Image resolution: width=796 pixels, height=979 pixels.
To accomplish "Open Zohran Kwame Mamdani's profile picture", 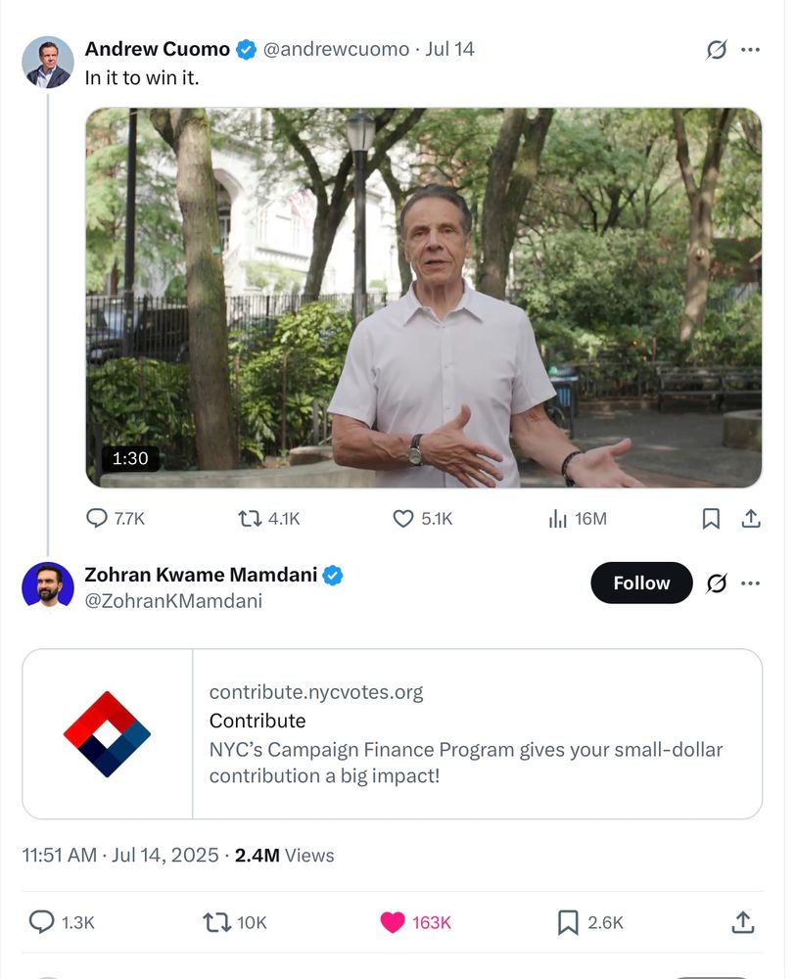I will pyautogui.click(x=47, y=586).
